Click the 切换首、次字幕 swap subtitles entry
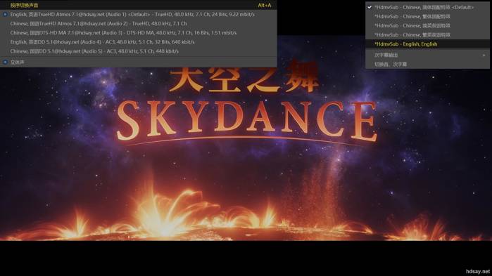Image resolution: width=492 pixels, height=276 pixels. click(x=427, y=64)
